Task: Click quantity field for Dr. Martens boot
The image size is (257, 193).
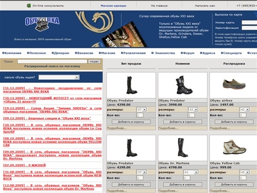Action: tap(187, 178)
